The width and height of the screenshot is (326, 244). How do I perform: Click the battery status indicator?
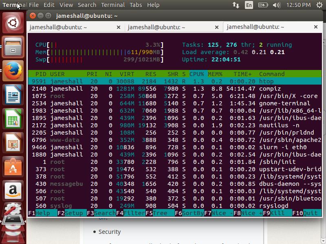click(263, 5)
